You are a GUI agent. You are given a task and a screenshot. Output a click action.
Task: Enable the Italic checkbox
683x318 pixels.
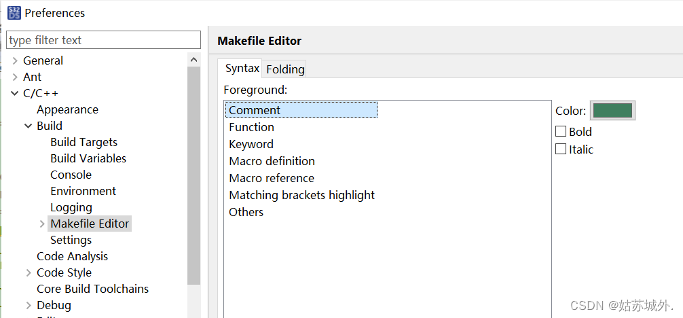click(x=561, y=149)
